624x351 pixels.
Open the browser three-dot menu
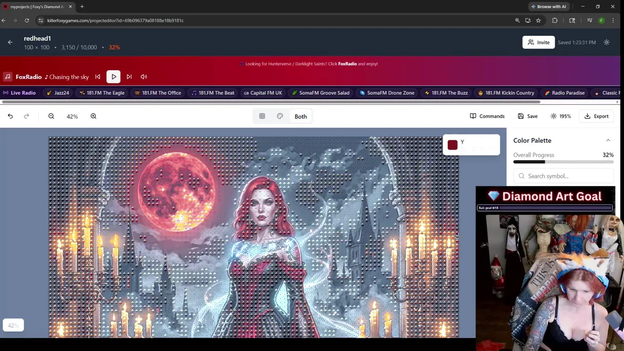tap(613, 20)
